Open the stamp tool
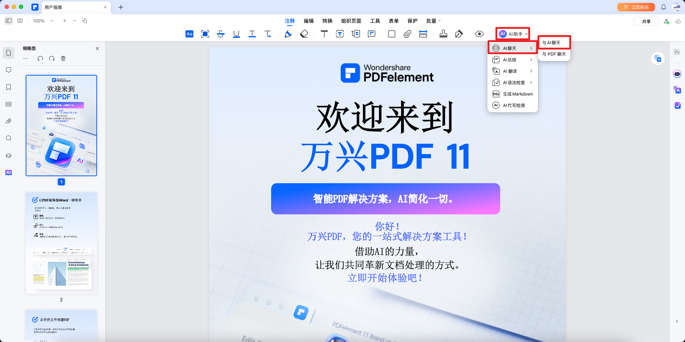This screenshot has width=685, height=342. (x=443, y=34)
